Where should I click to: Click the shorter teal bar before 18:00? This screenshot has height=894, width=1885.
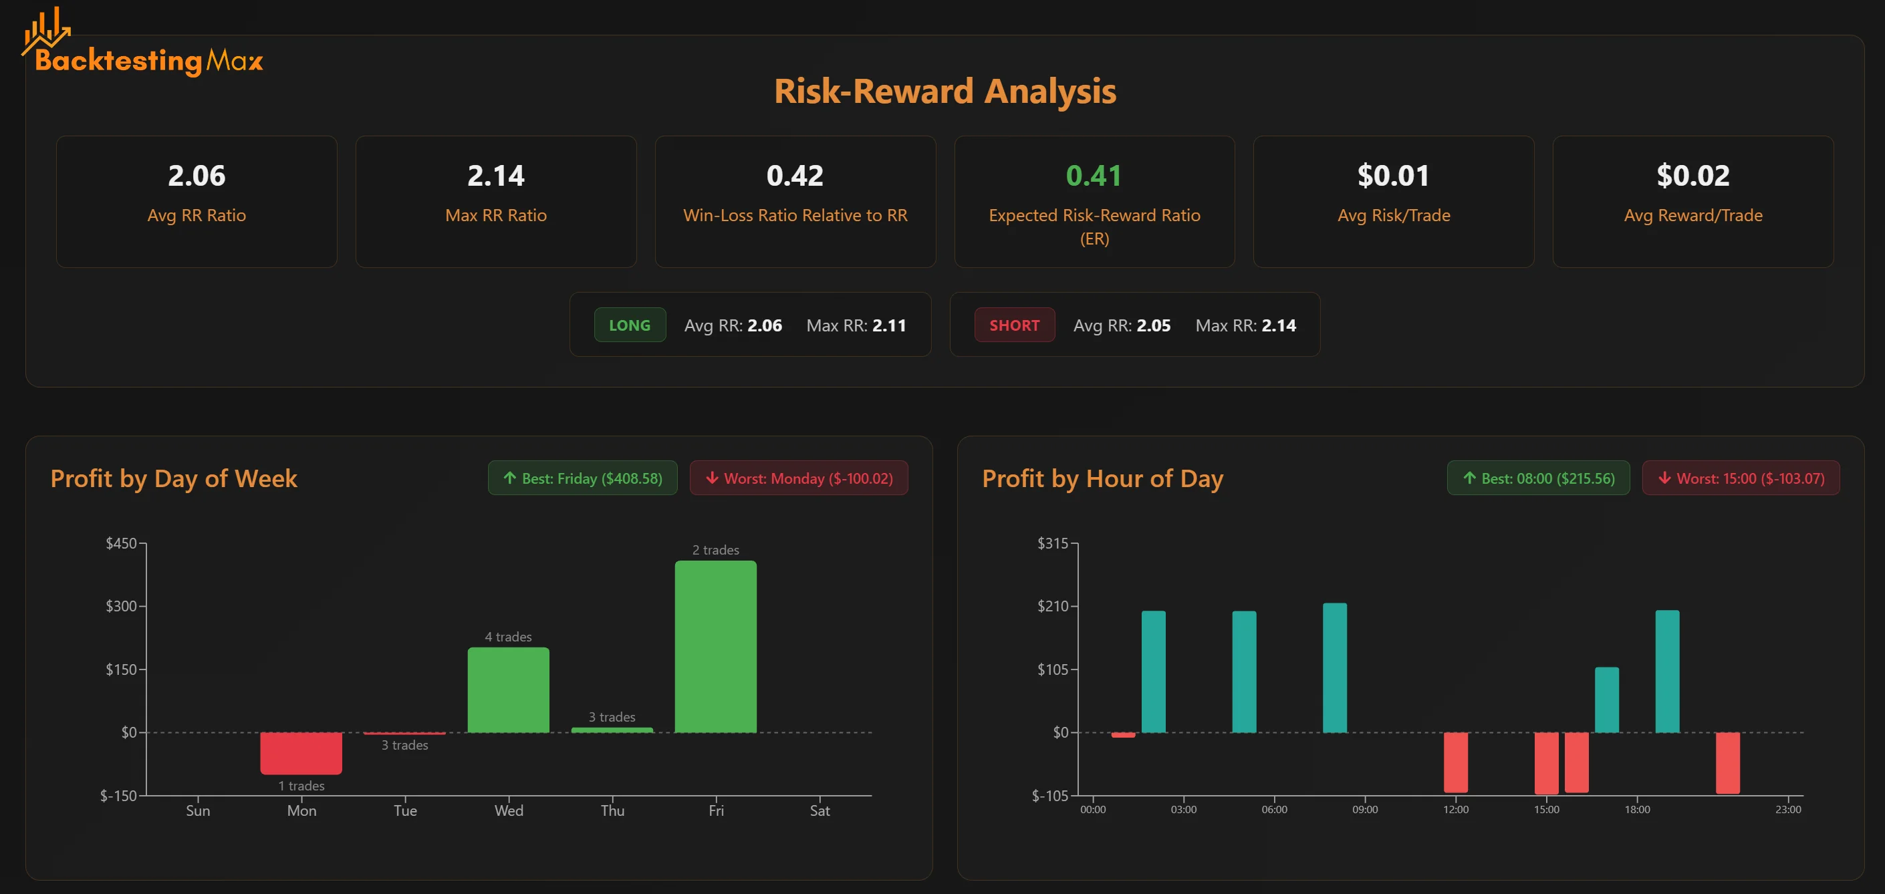(1607, 700)
